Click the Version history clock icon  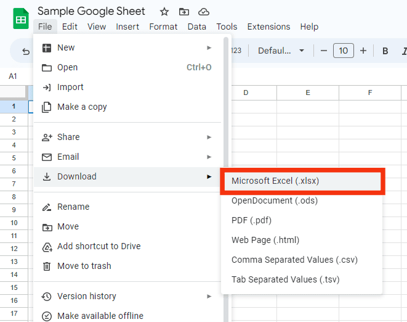click(47, 297)
